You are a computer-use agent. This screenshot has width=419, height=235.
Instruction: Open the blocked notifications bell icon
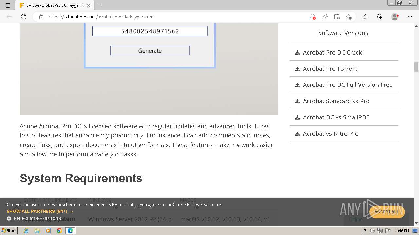click(x=313, y=17)
